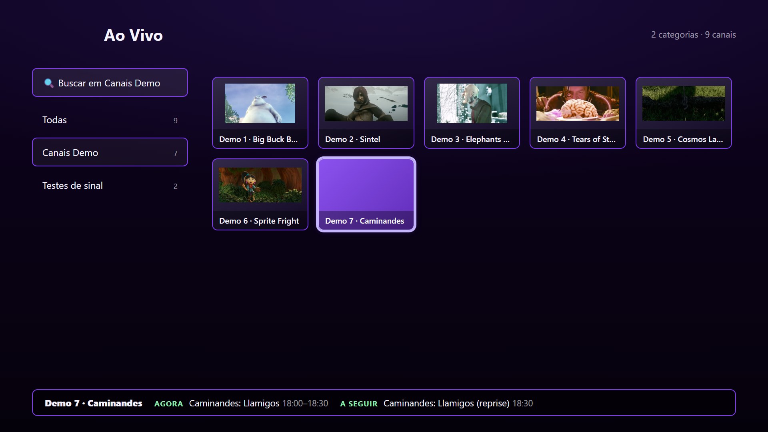Click the magnifier search icon
768x432 pixels.
coord(49,83)
